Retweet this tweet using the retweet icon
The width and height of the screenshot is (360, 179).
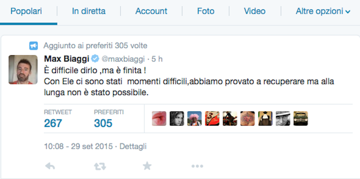pyautogui.click(x=100, y=166)
